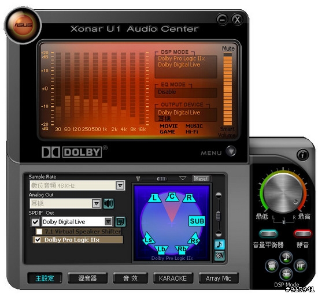
Task: Click the horizontal slider above speaker view
Action: tap(162, 178)
